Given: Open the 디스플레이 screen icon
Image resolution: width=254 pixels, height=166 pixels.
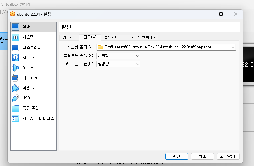Looking at the screenshot, I should click(x=16, y=48).
